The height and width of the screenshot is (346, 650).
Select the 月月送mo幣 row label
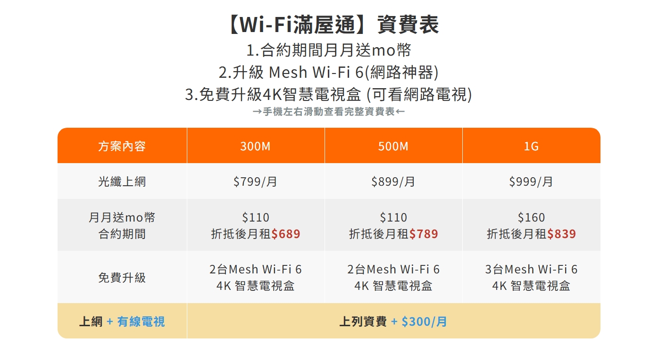[122, 217]
